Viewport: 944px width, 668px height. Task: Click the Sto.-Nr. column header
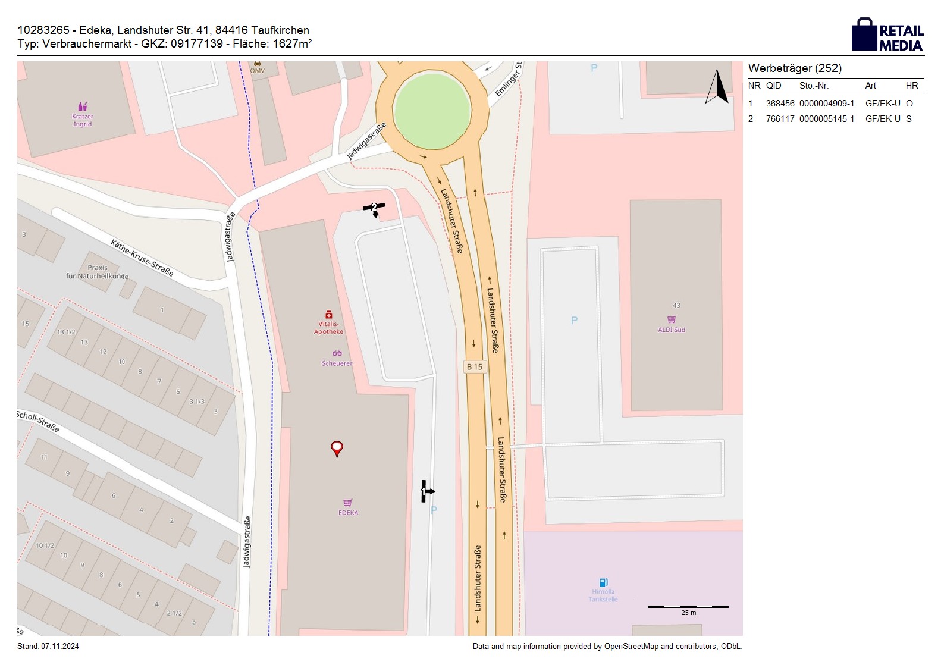click(814, 86)
